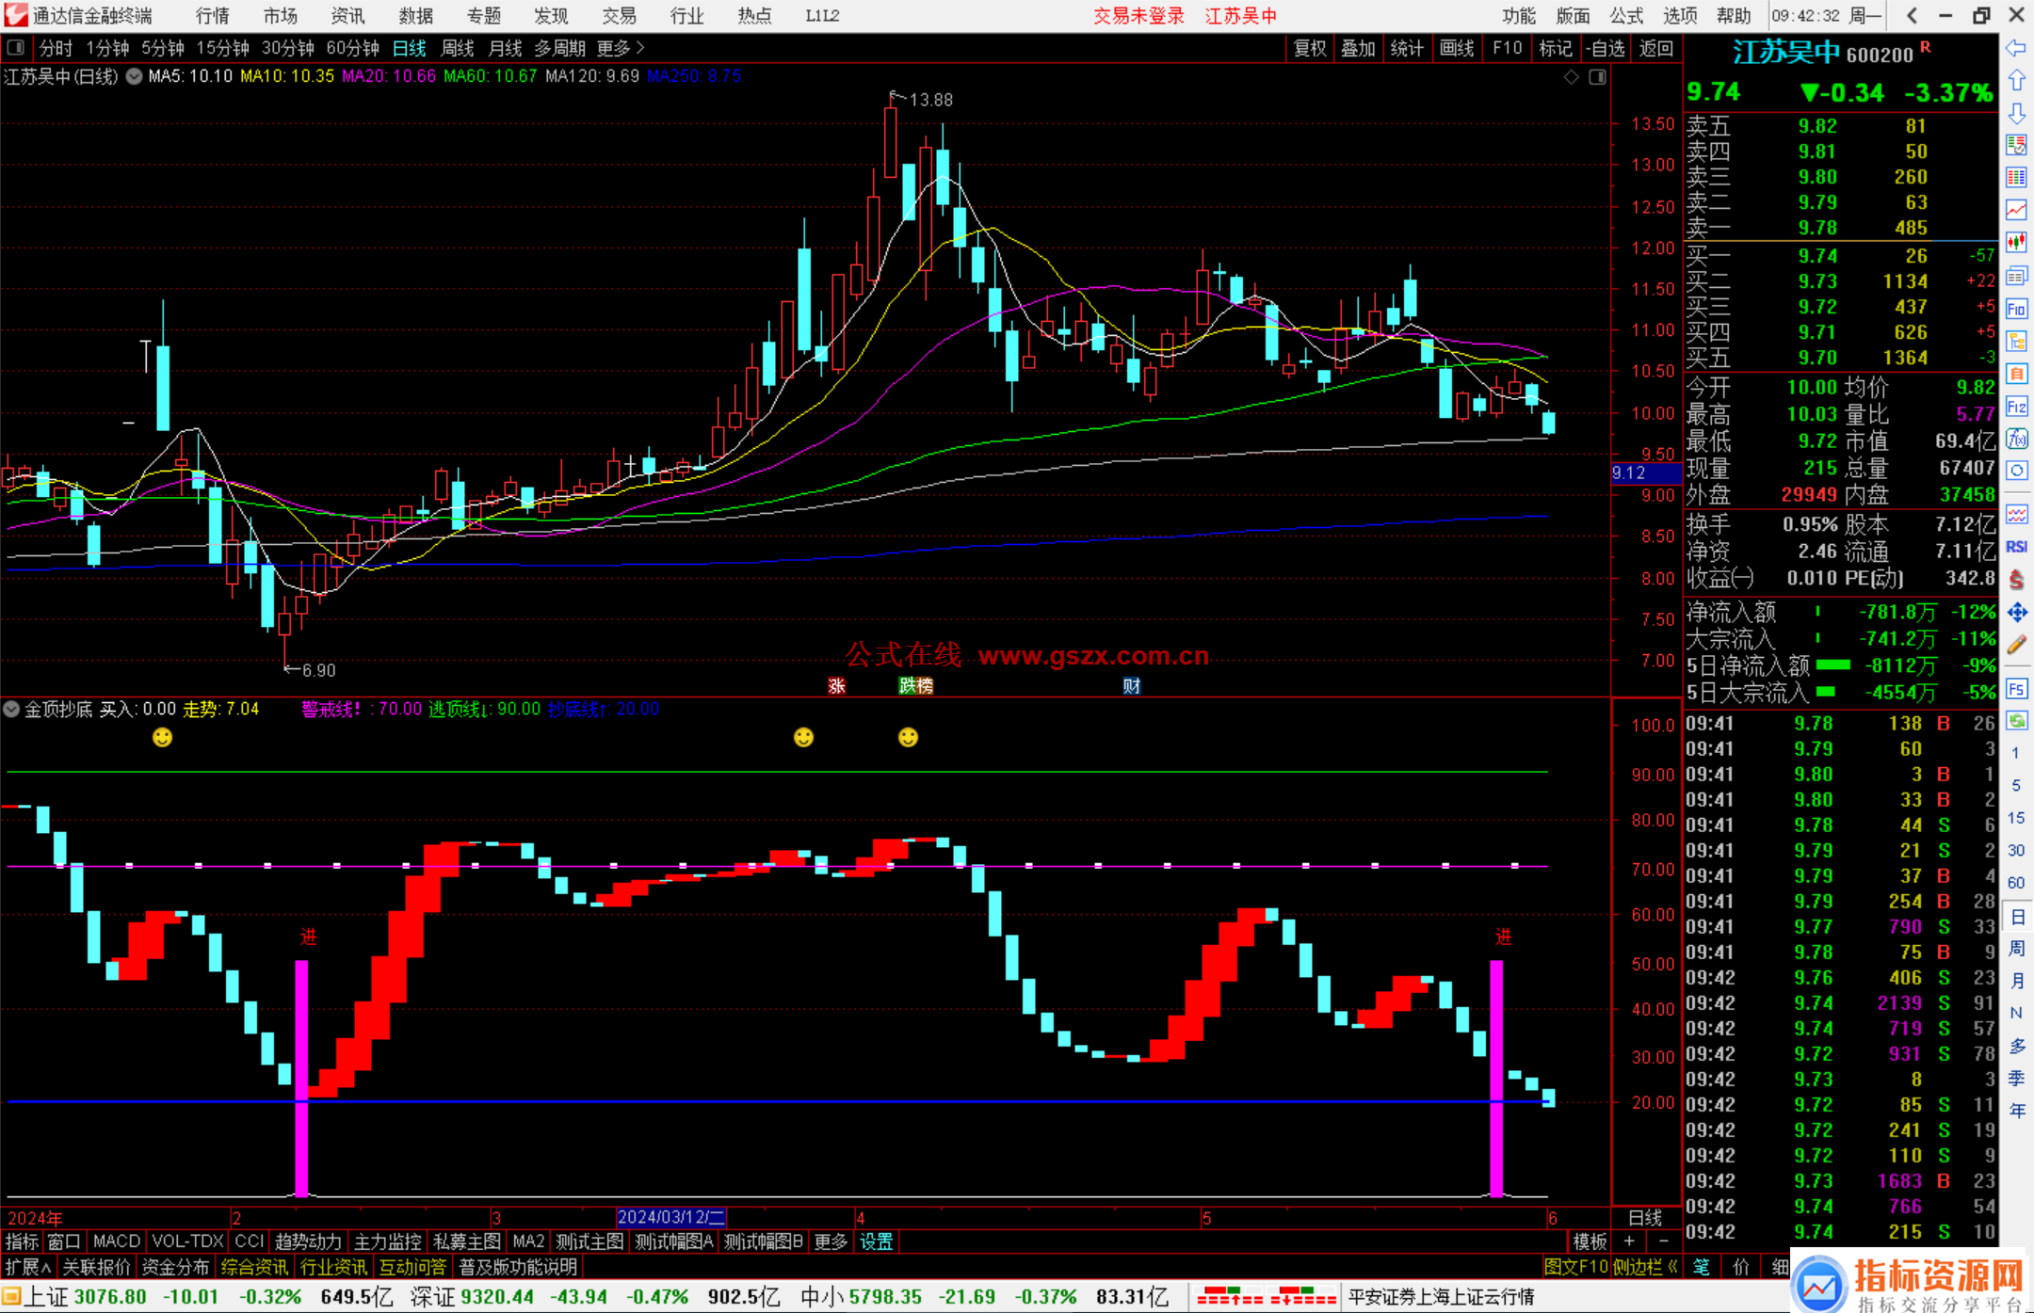Open the 资讯 menu

pos(348,16)
